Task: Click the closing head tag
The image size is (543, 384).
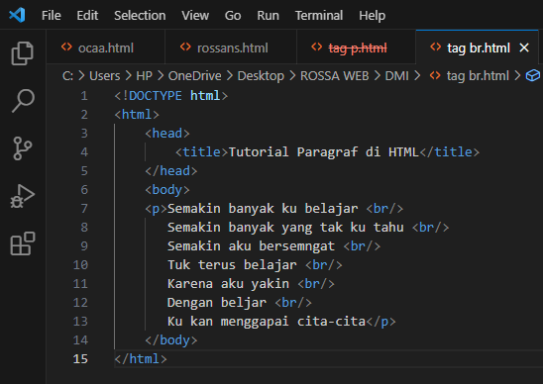Action: [171, 171]
